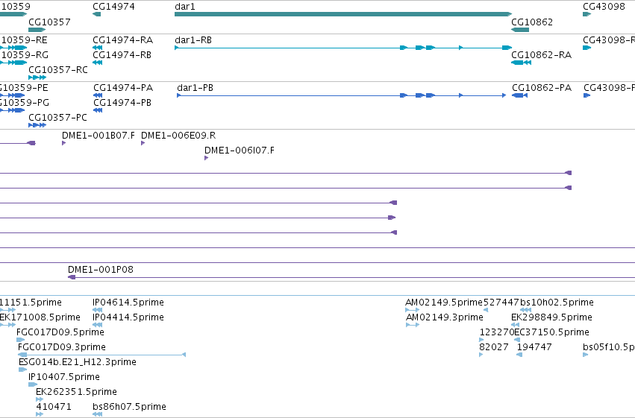The height and width of the screenshot is (418, 635).
Task: Select the CG10862 gene feature
Action: click(x=520, y=30)
